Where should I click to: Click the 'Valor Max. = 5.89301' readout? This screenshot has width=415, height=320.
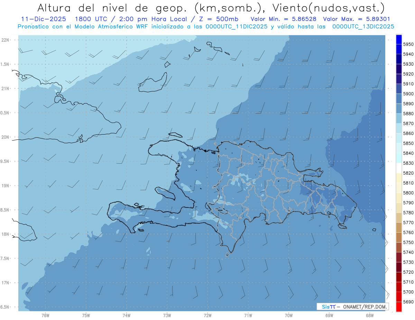pos(357,19)
